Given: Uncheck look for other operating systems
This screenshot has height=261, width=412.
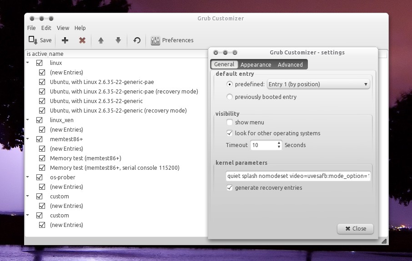Looking at the screenshot, I should click(230, 133).
